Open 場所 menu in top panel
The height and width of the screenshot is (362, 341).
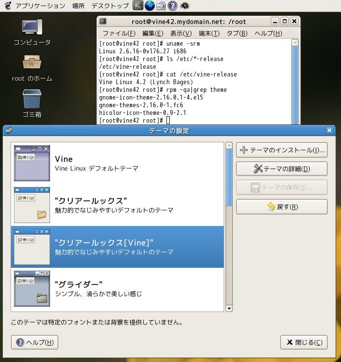click(x=78, y=6)
